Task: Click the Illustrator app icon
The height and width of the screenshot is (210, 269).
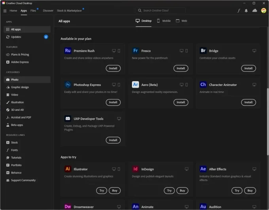Action: pyautogui.click(x=68, y=169)
